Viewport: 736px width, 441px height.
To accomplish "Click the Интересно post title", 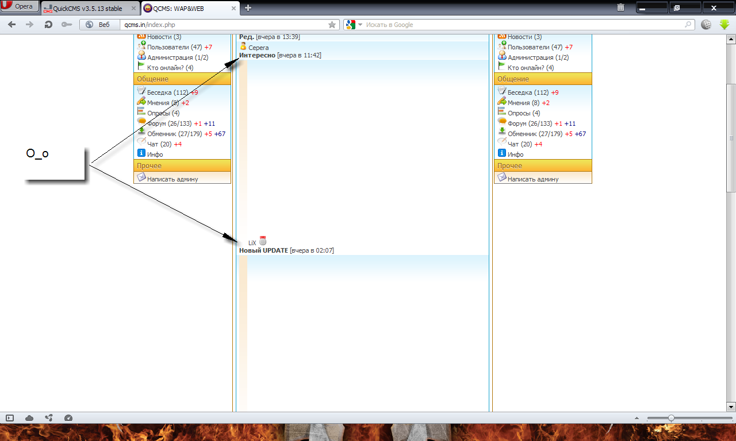I will pos(257,55).
